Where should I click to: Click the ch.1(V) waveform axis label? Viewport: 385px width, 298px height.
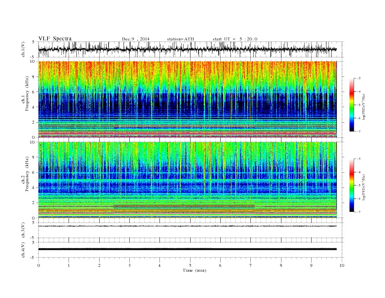[23, 49]
